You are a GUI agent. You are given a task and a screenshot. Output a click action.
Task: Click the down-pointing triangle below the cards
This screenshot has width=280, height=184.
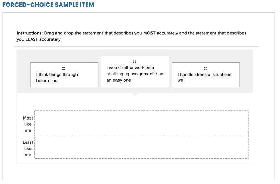pyautogui.click(x=135, y=94)
